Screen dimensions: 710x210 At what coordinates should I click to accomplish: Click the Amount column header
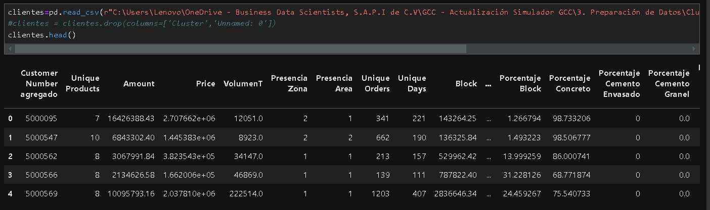(x=139, y=83)
